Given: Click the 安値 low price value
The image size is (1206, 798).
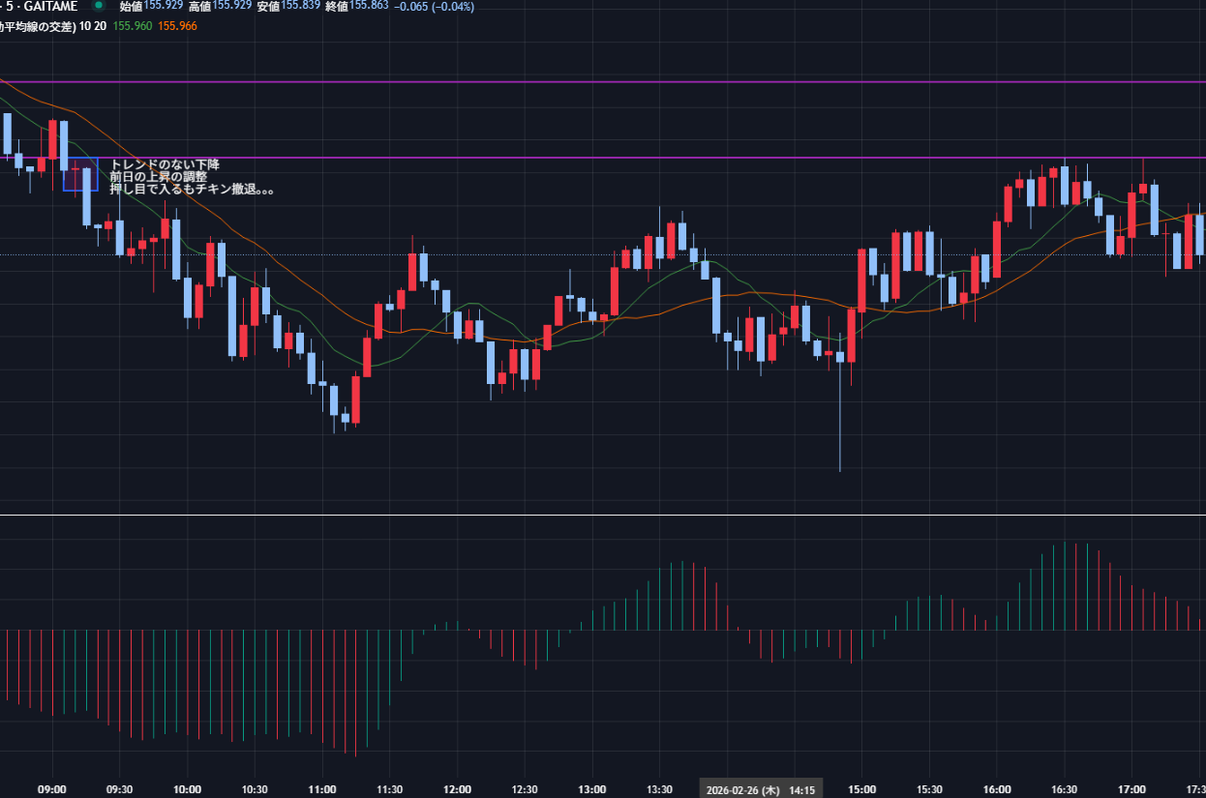Looking at the screenshot, I should coord(300,6).
